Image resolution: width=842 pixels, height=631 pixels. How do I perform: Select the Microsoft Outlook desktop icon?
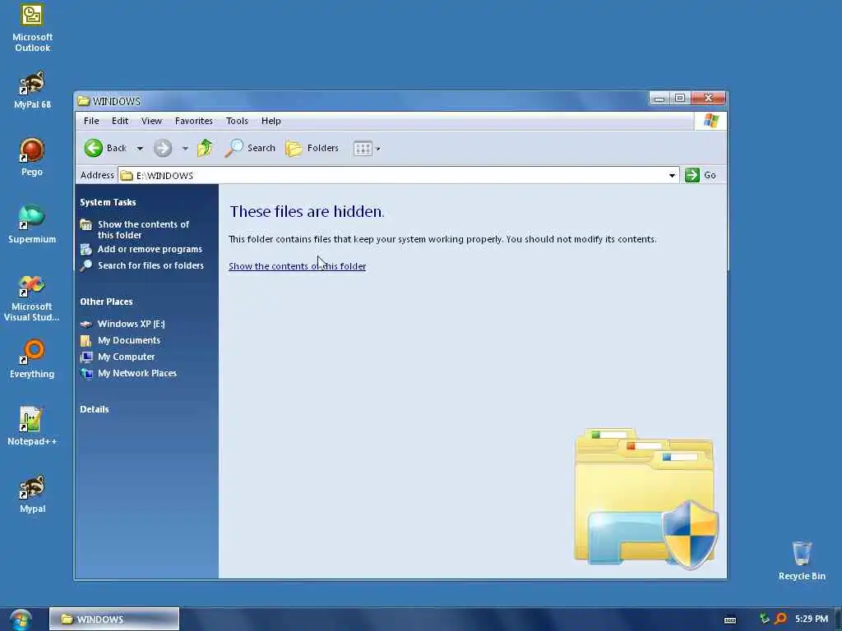click(32, 28)
